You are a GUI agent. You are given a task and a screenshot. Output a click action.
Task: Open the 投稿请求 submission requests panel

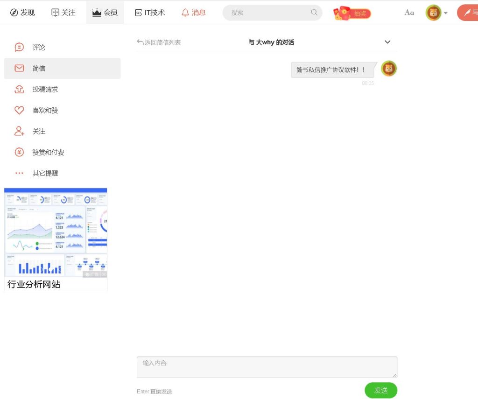click(45, 89)
